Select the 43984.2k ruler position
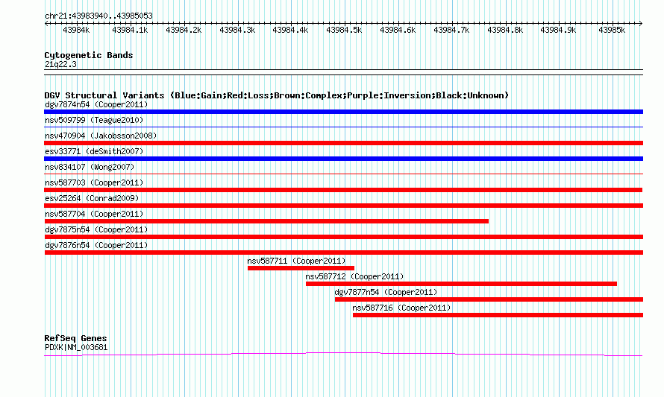664x397 pixels. click(184, 30)
